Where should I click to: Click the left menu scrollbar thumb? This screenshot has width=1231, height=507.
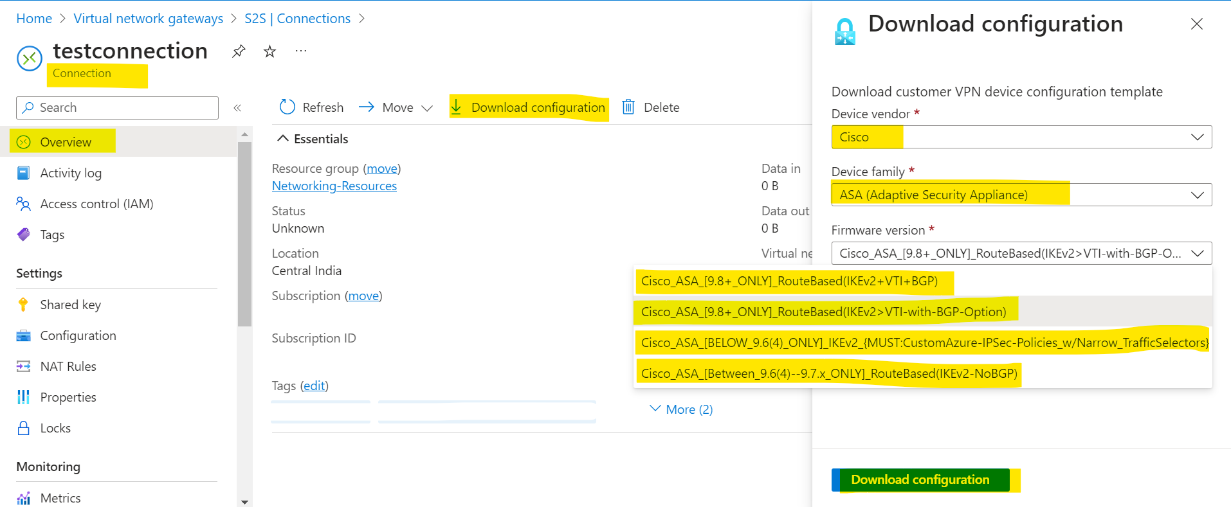coord(244,234)
